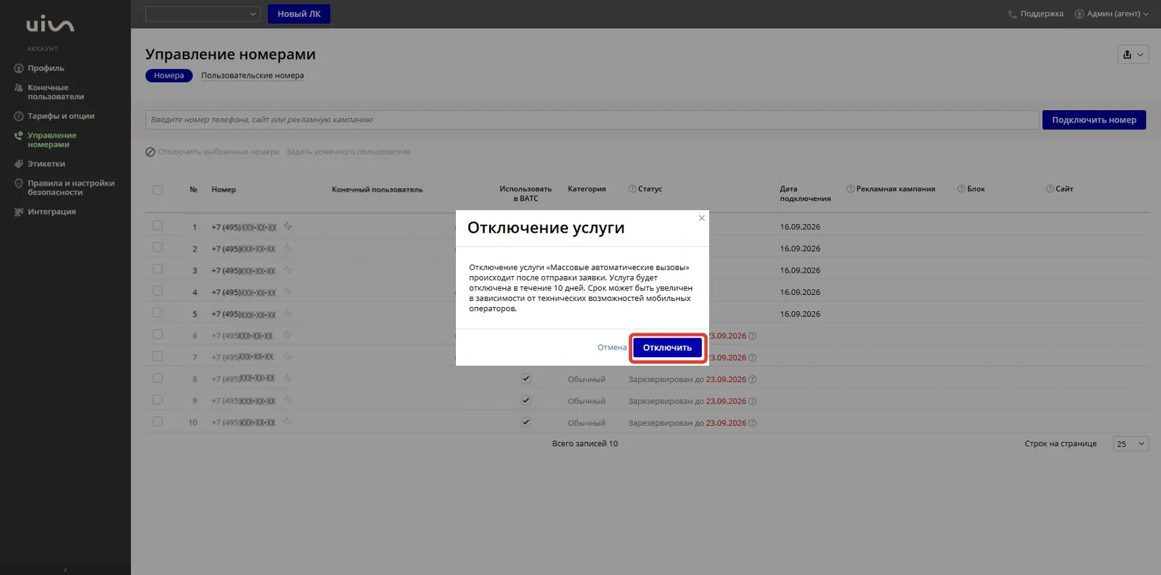Screen dimensions: 1161x575
Task: Click the phone number search field
Action: coord(592,120)
